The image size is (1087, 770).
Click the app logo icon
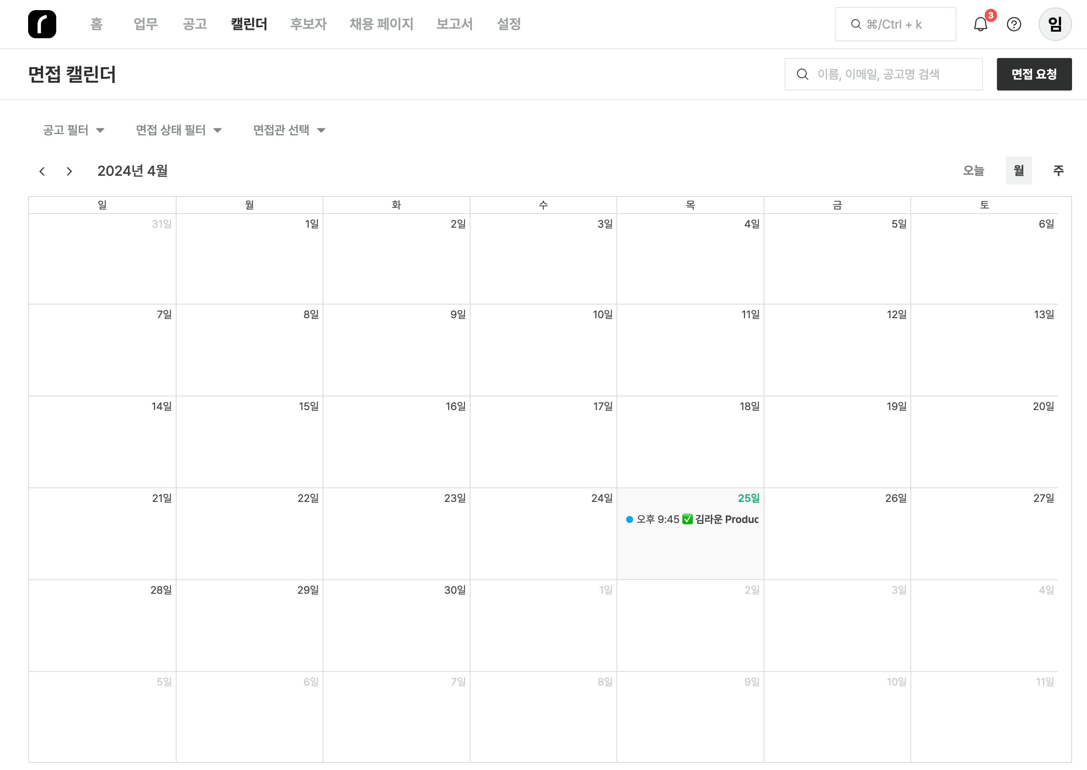[42, 24]
